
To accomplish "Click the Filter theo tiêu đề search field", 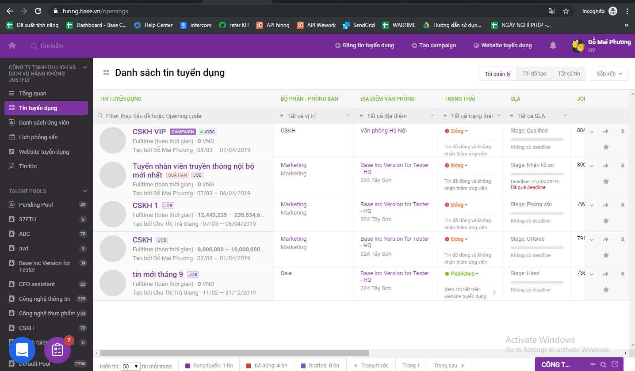I will click(x=184, y=116).
